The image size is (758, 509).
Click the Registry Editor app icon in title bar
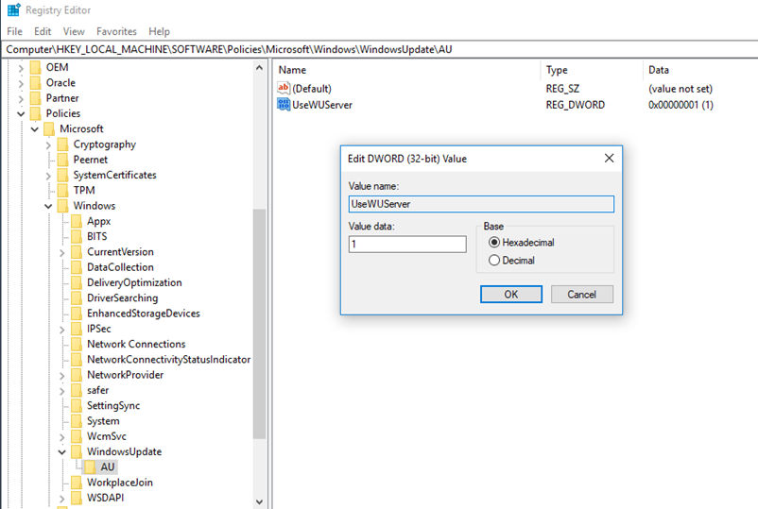click(x=13, y=9)
